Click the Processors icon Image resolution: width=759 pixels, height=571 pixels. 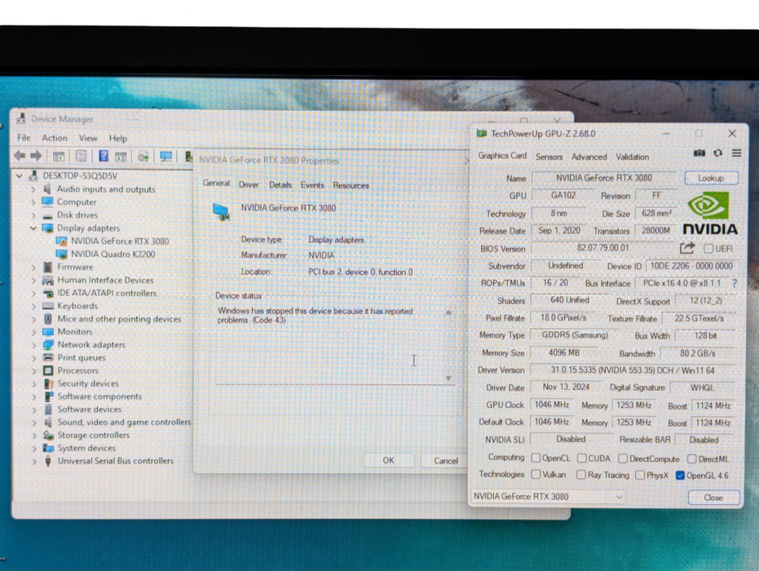48,370
